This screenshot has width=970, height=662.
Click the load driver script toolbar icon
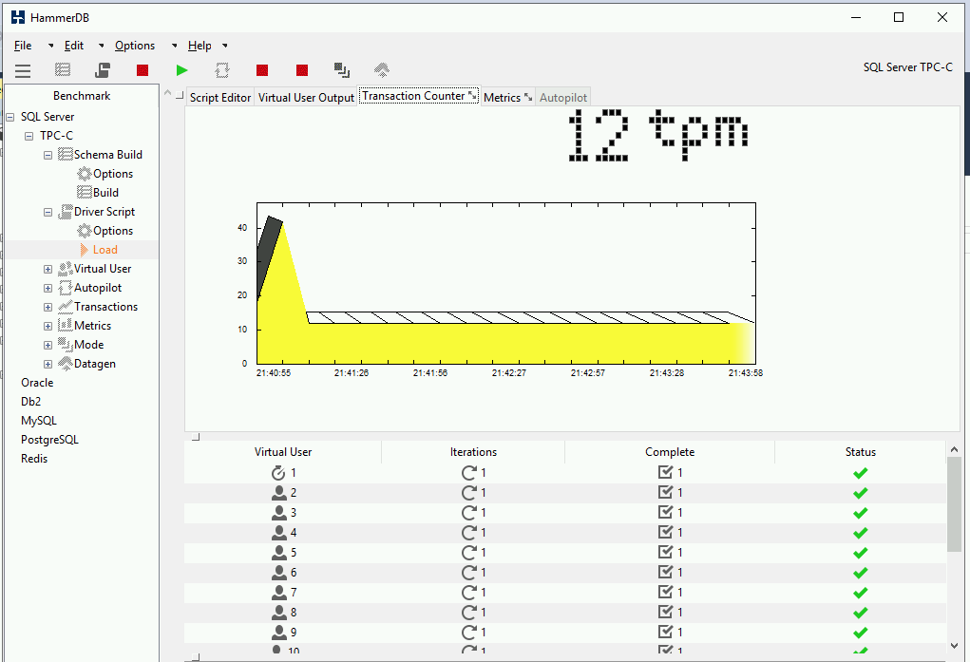103,70
